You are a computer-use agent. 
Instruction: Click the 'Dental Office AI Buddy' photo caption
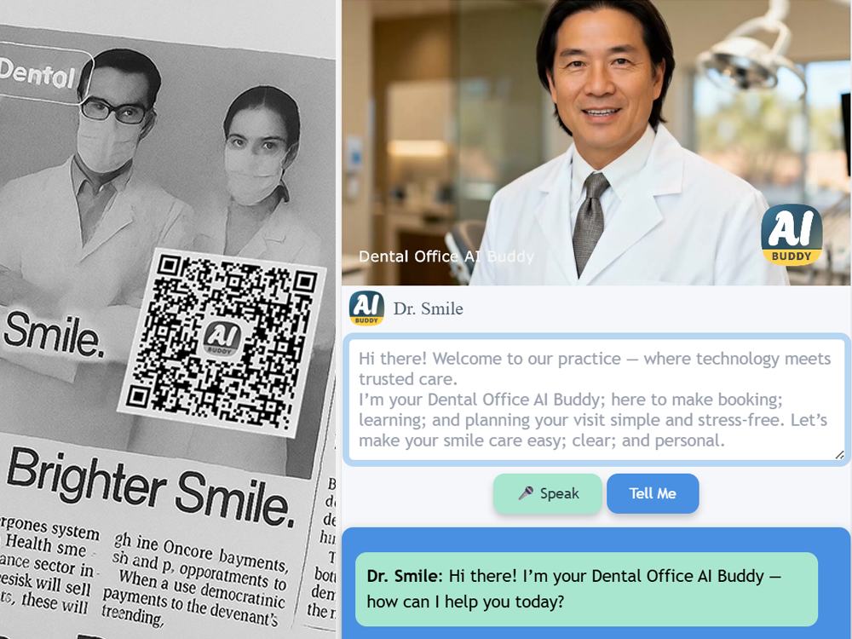tap(446, 256)
